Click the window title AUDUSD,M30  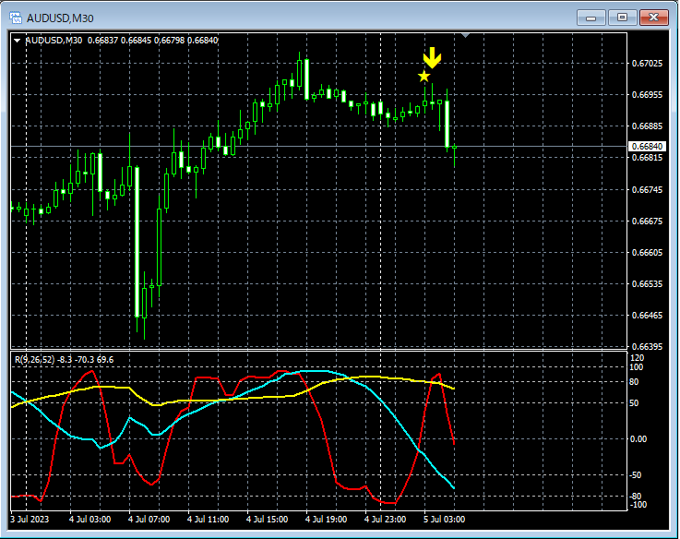tap(60, 18)
